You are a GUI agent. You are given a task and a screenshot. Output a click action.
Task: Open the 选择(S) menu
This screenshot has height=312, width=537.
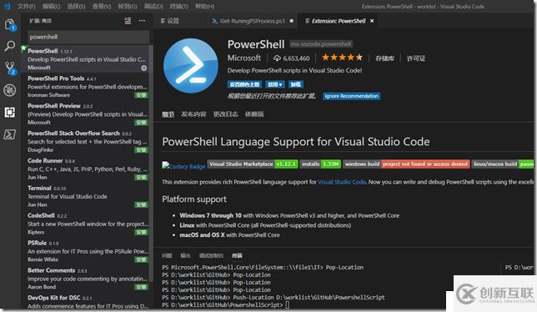[x=76, y=6]
